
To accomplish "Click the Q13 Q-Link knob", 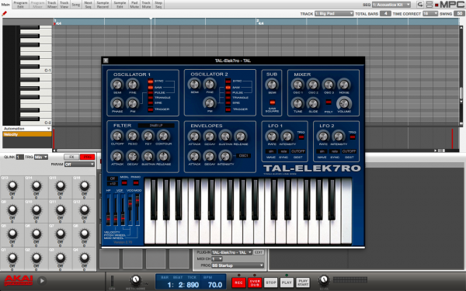I will point(12,186).
